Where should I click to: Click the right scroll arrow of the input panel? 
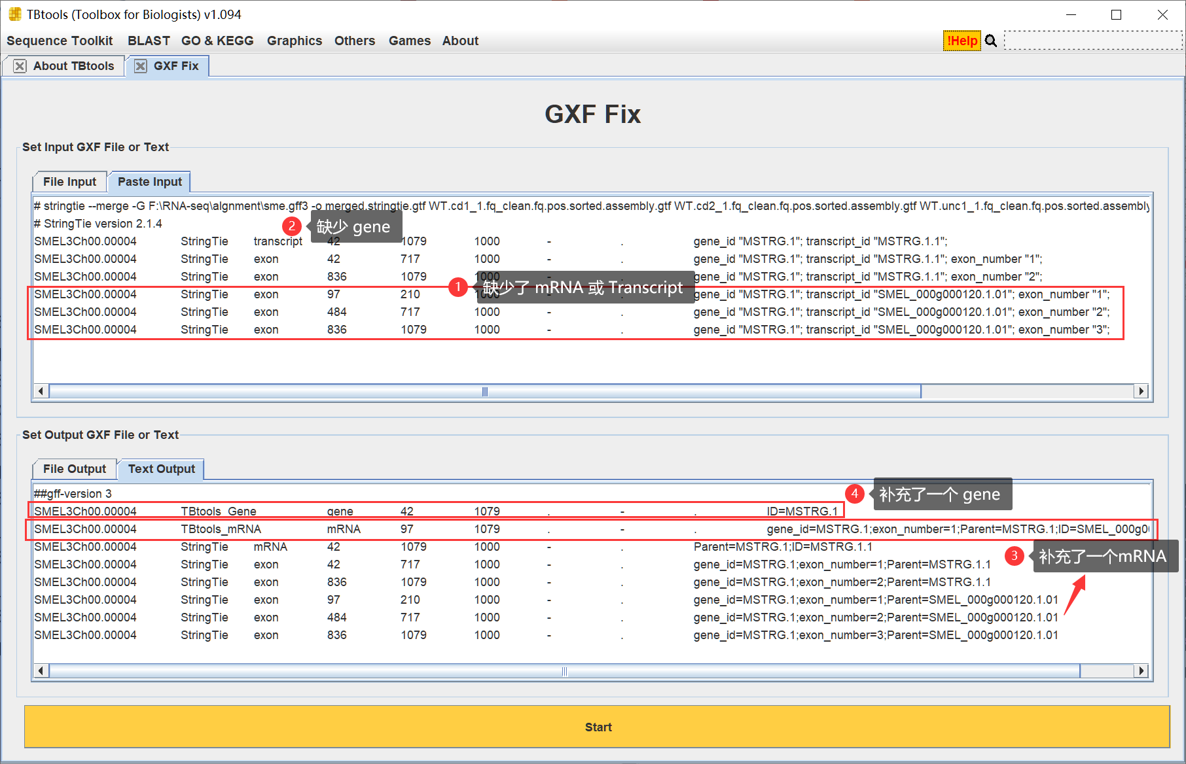coord(1141,391)
